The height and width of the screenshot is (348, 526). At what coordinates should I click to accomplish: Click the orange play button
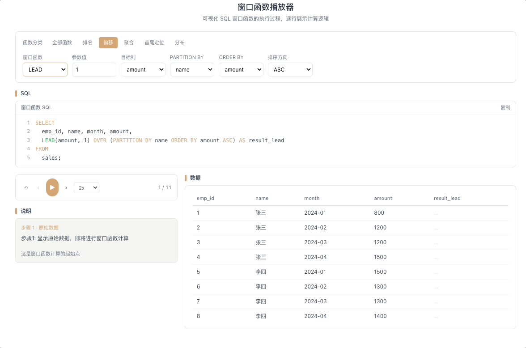click(52, 187)
